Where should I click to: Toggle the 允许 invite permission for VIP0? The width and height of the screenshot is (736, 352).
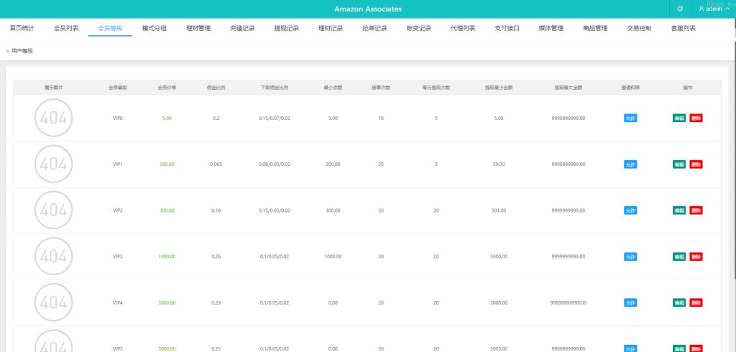pyautogui.click(x=630, y=118)
